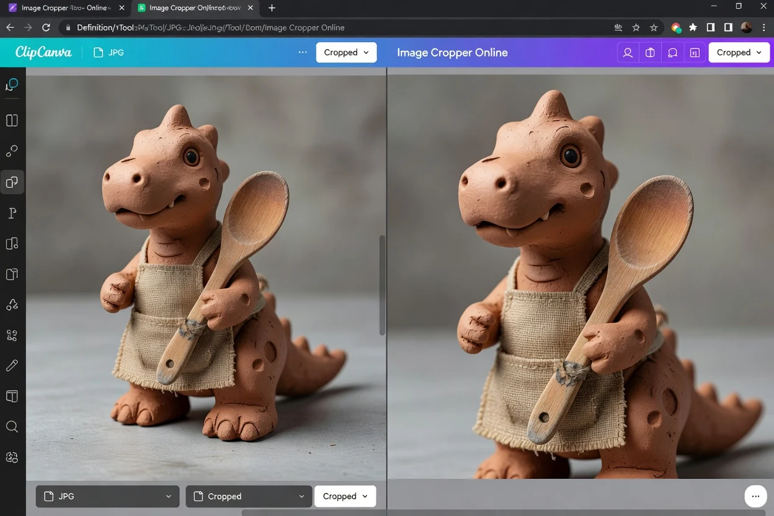
Task: Open the document page icon in the sidebar
Action: [x=12, y=274]
